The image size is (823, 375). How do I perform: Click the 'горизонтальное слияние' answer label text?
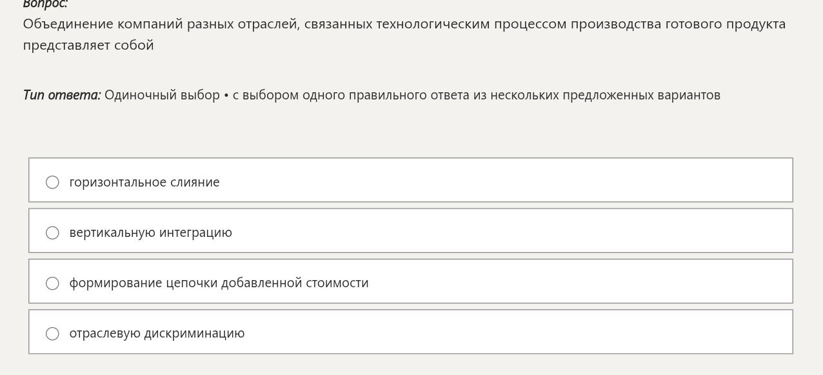[144, 183]
